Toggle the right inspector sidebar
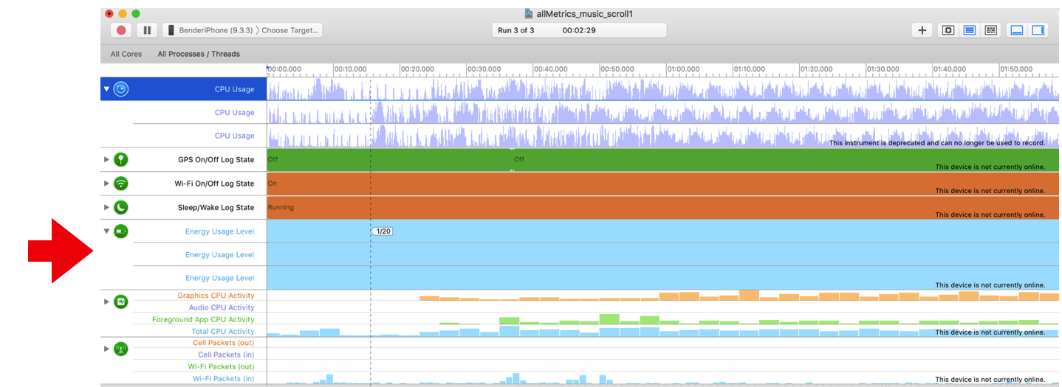The image size is (1062, 387). (x=1038, y=30)
